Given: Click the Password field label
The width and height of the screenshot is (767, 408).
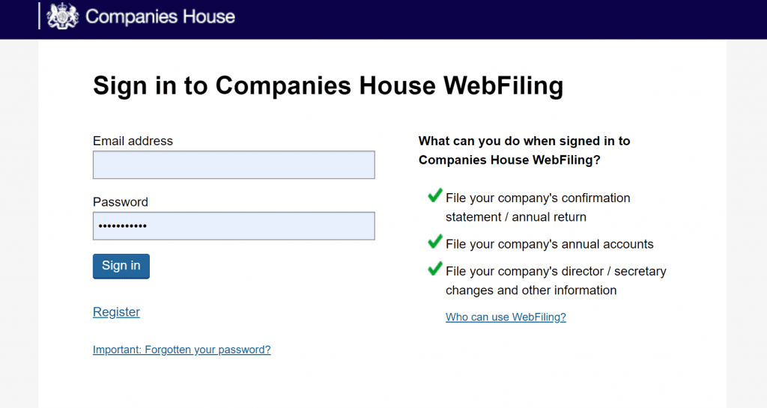Looking at the screenshot, I should 121,202.
